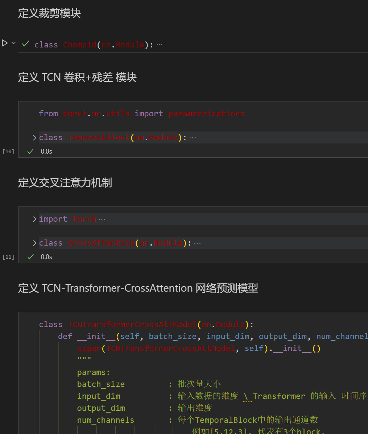
Task: Unfold import torch via trailing ellipsis
Action: coord(102,219)
